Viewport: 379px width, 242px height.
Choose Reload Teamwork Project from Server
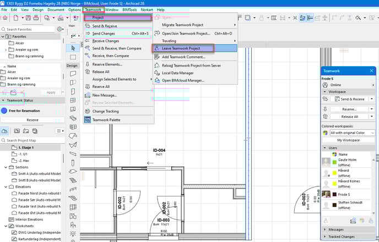[195, 65]
